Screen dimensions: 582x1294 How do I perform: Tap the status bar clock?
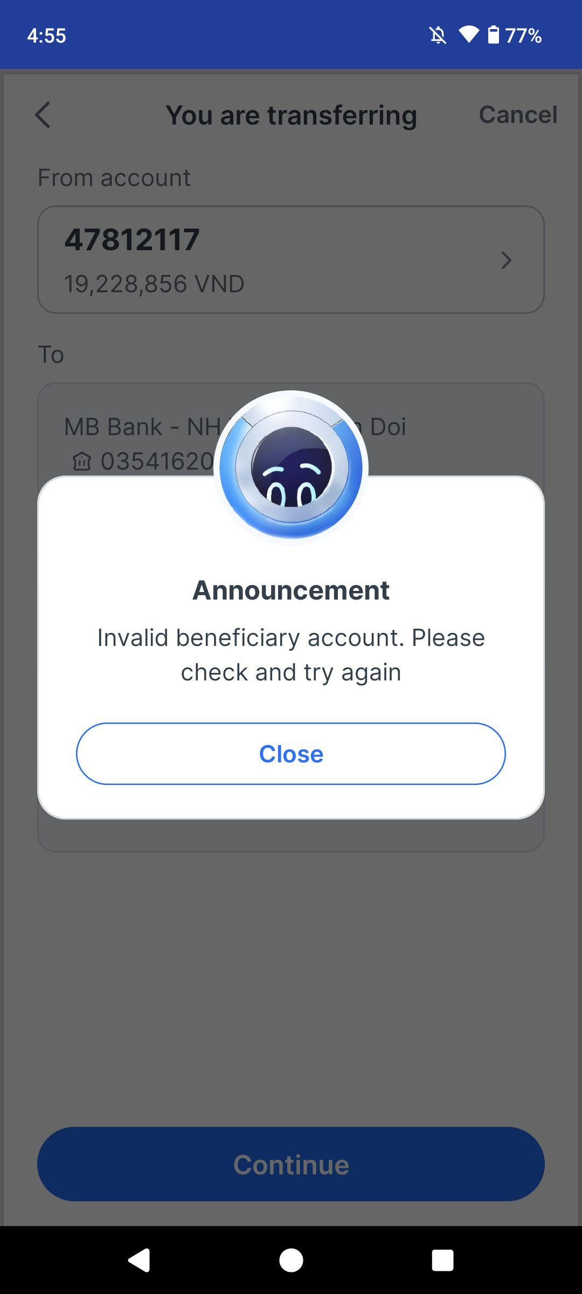pos(46,36)
